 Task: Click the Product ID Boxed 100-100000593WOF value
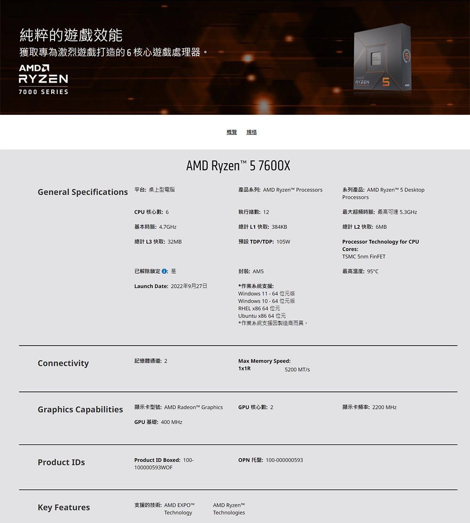[164, 464]
